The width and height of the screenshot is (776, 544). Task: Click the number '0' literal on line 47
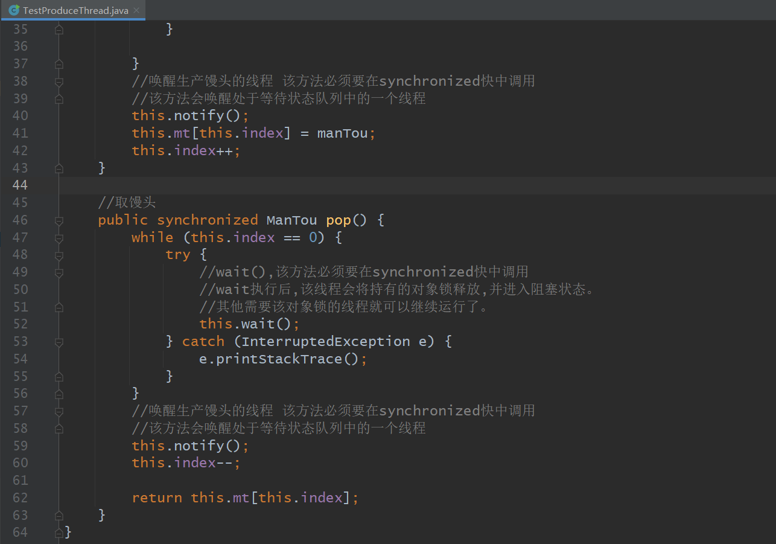pos(313,238)
